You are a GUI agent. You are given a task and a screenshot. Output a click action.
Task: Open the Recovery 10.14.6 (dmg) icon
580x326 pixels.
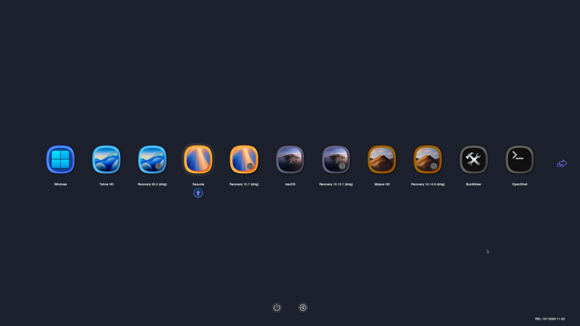click(x=427, y=159)
